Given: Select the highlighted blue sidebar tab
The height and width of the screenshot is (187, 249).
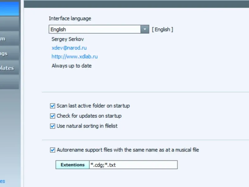Looking at the screenshot, I should click(x=9, y=9).
